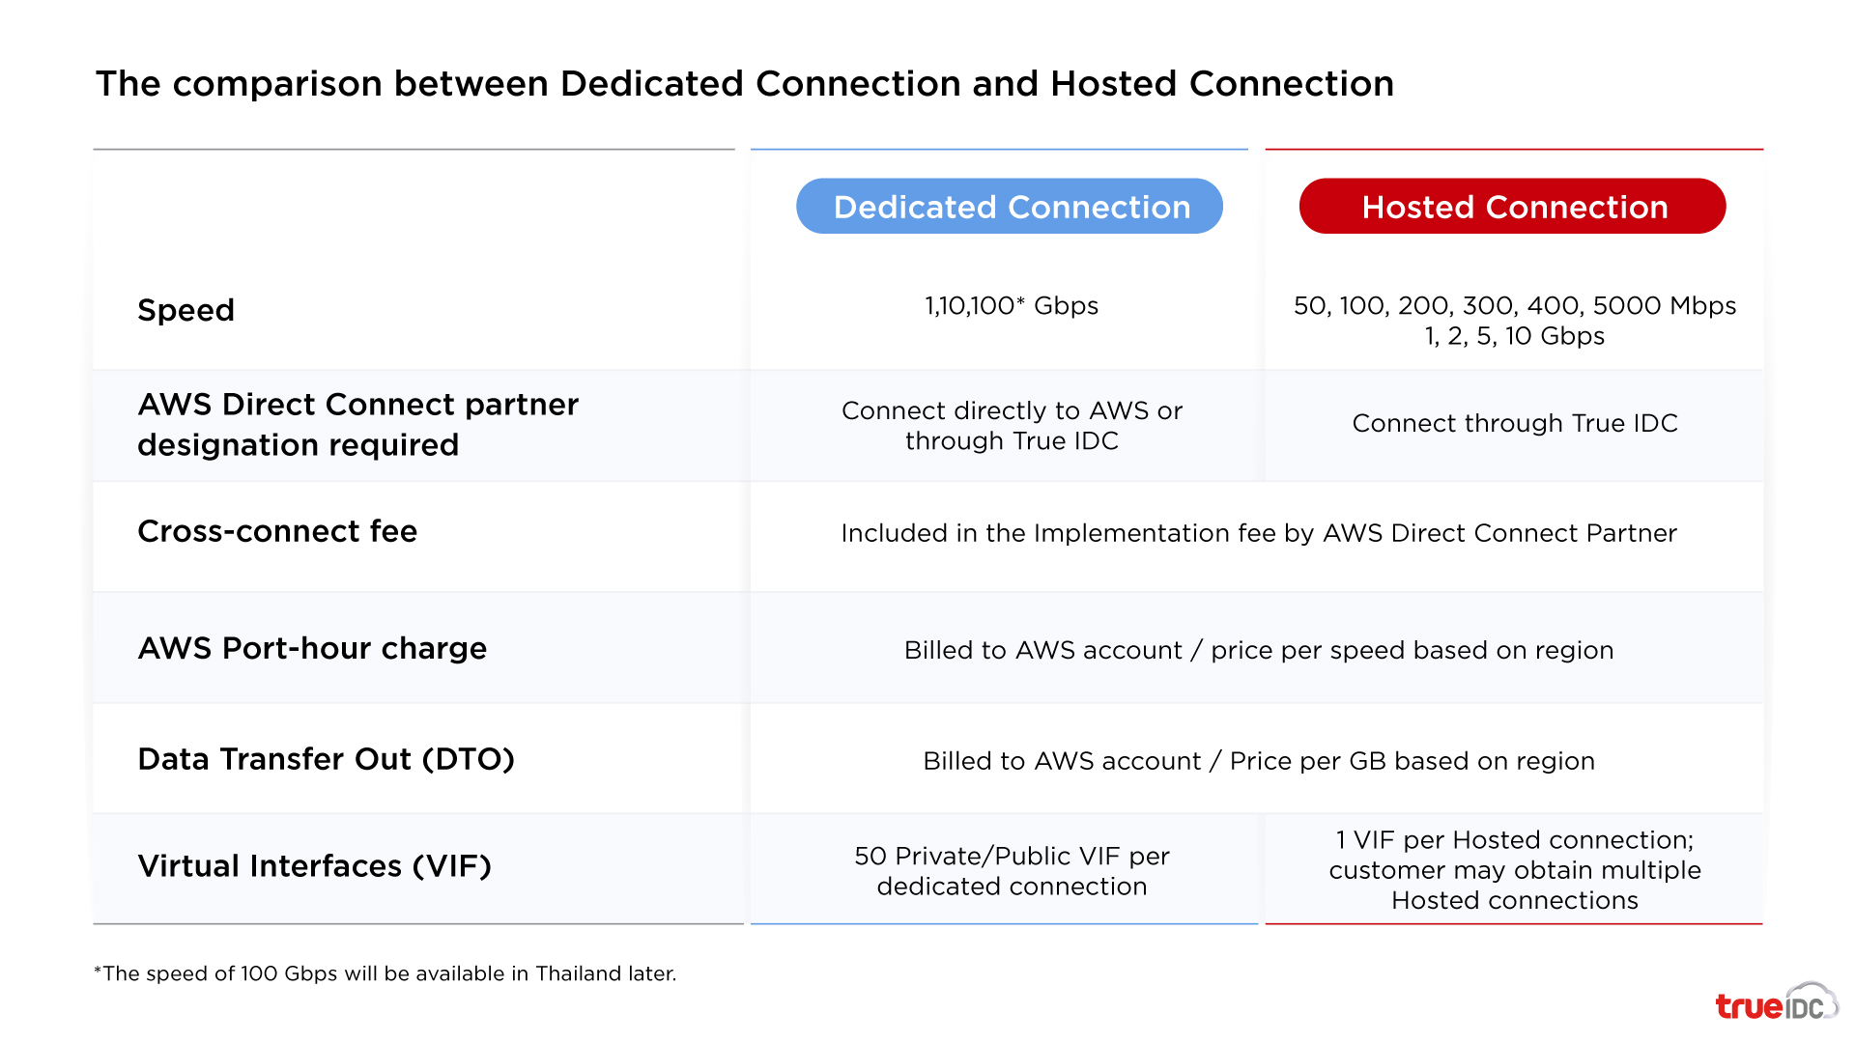Screen dimensions: 1855x1043
Task: Click the AWS Port-hour charge row label
Action: click(x=312, y=648)
